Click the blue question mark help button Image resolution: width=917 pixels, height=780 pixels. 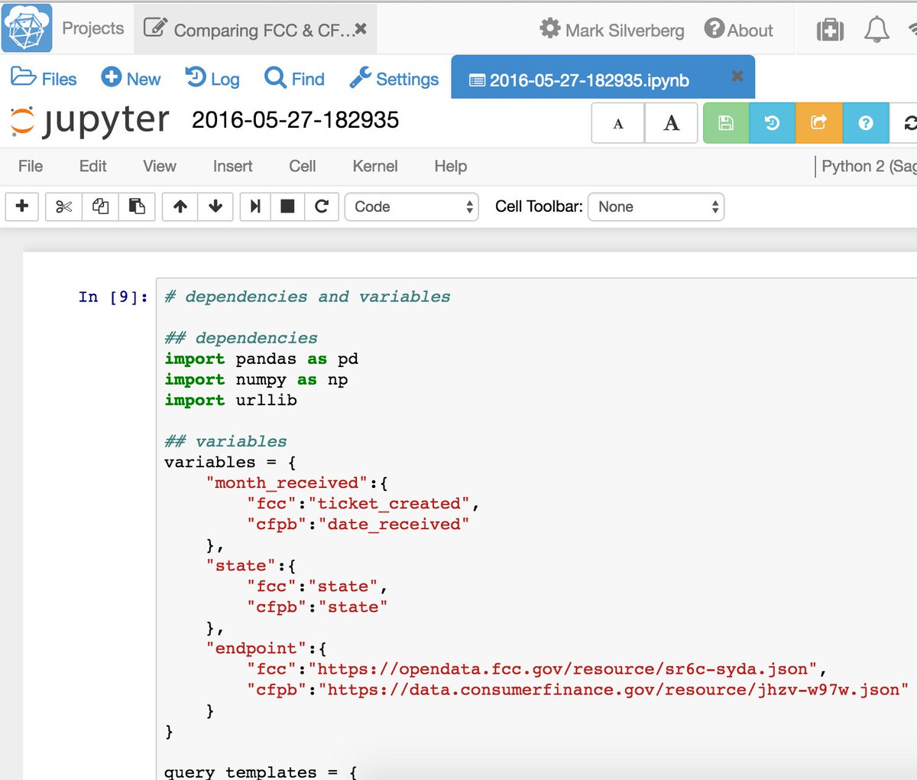(866, 123)
